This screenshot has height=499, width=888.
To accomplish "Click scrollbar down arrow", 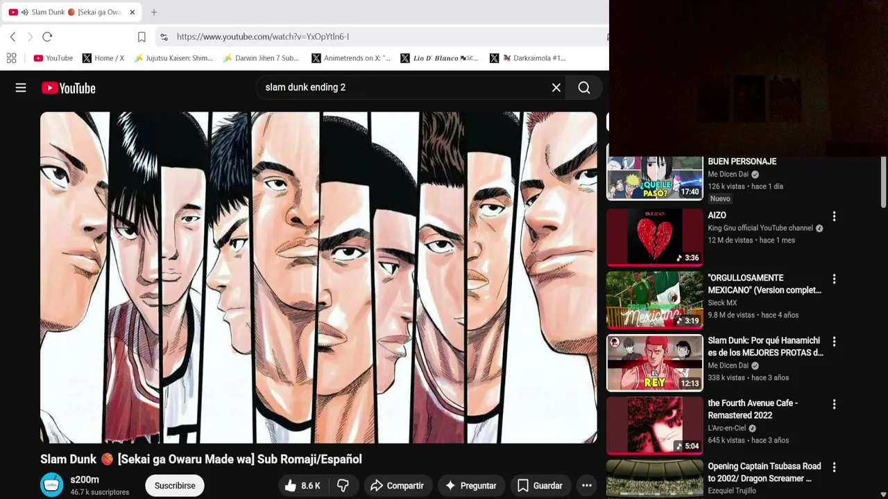I will pyautogui.click(x=883, y=494).
